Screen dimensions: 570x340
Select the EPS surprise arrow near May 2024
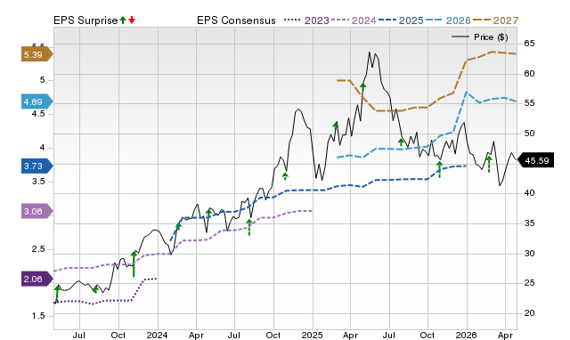tap(208, 214)
